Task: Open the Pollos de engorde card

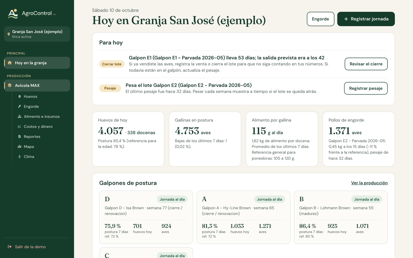Action: (359, 139)
